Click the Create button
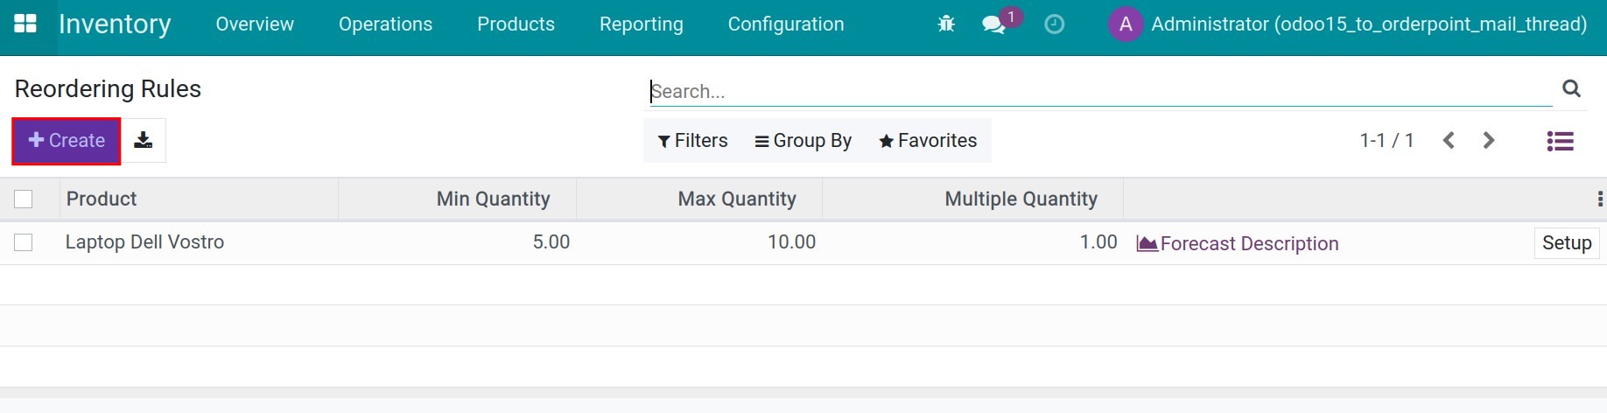This screenshot has width=1607, height=413. (x=67, y=141)
